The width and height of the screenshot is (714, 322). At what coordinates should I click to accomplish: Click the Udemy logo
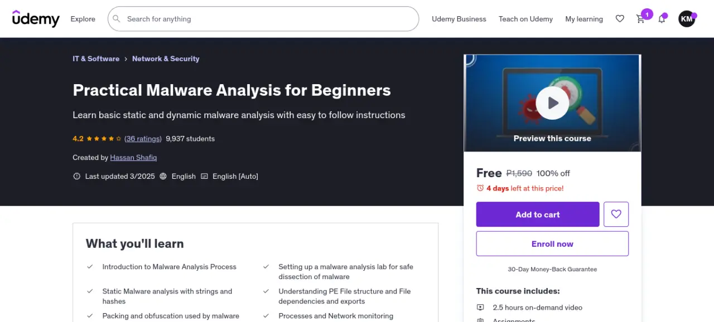(36, 19)
